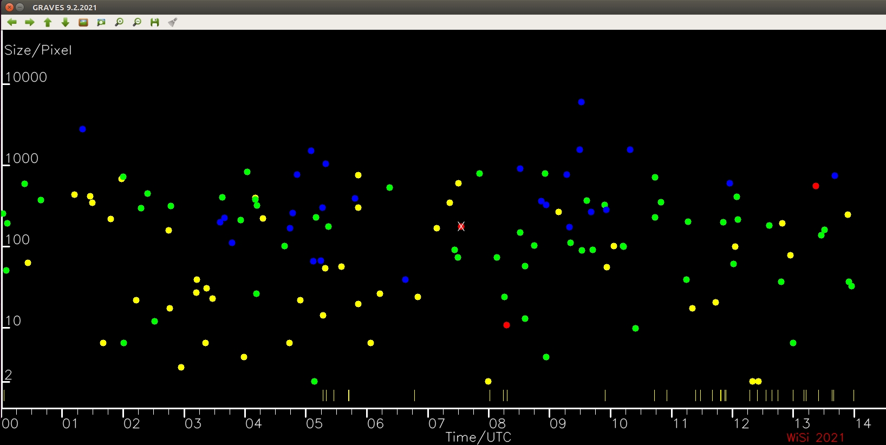Click the 12 hour label on time axis
This screenshot has width=886, height=445.
pos(741,423)
